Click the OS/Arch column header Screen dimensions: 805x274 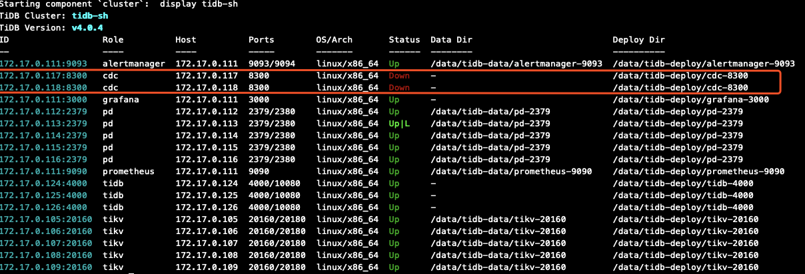[x=335, y=40]
